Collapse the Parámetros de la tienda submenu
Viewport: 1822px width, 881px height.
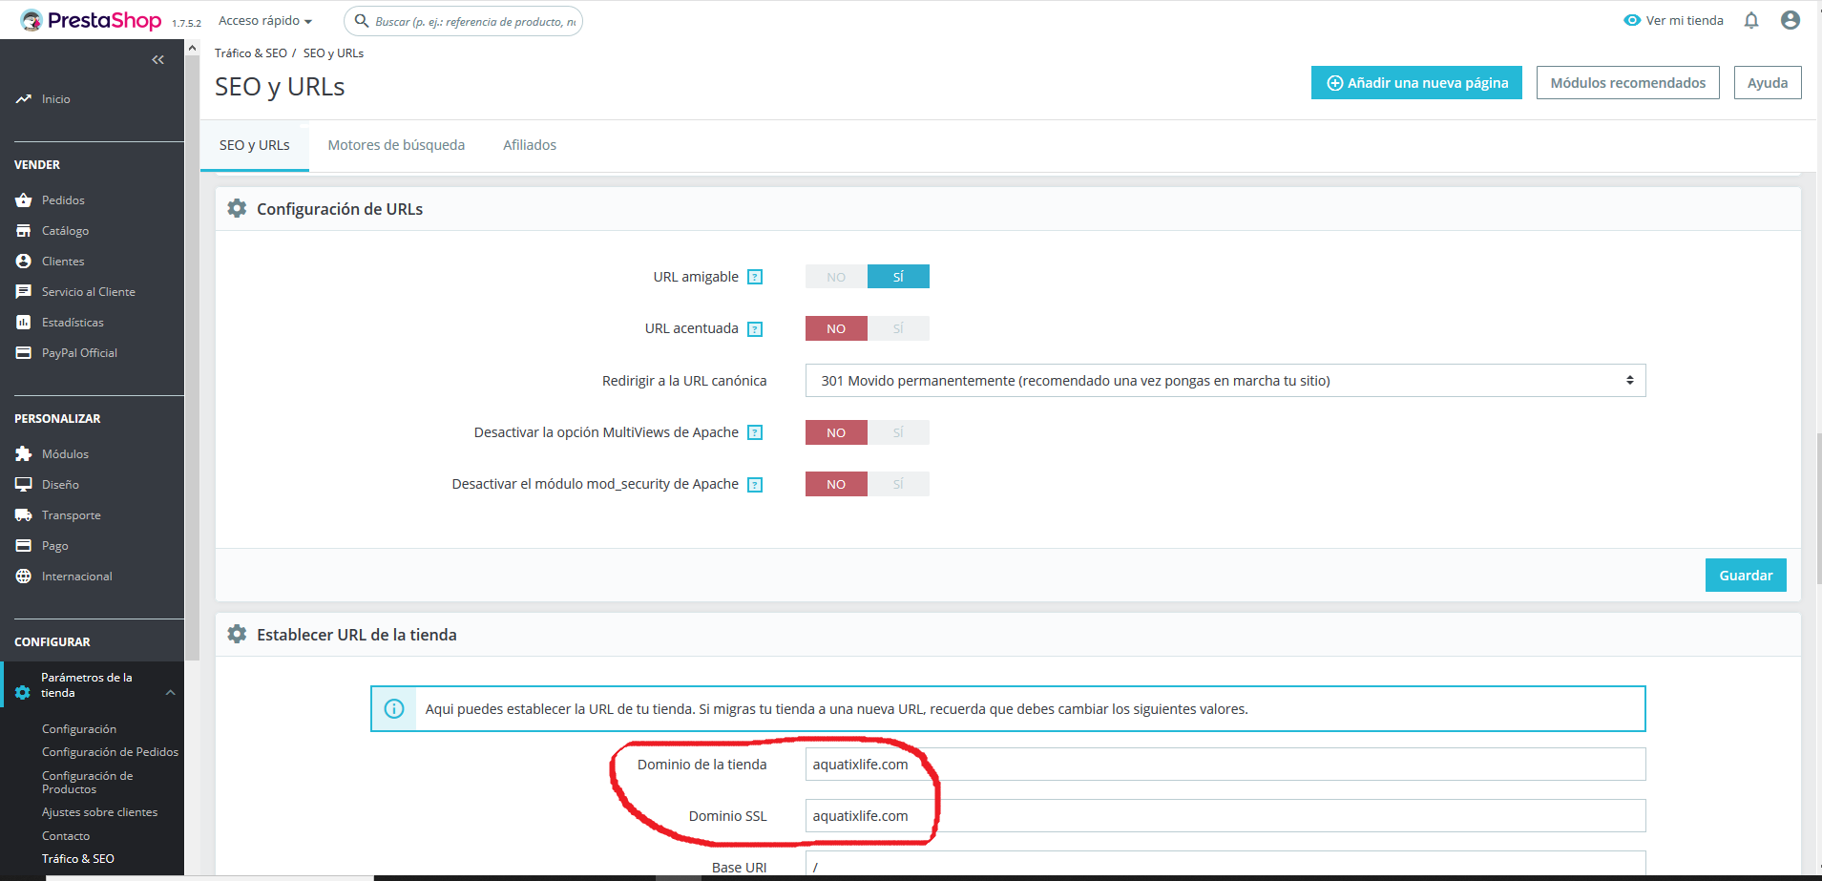click(170, 693)
